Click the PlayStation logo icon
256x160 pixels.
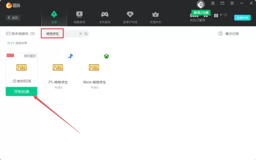tap(70, 56)
